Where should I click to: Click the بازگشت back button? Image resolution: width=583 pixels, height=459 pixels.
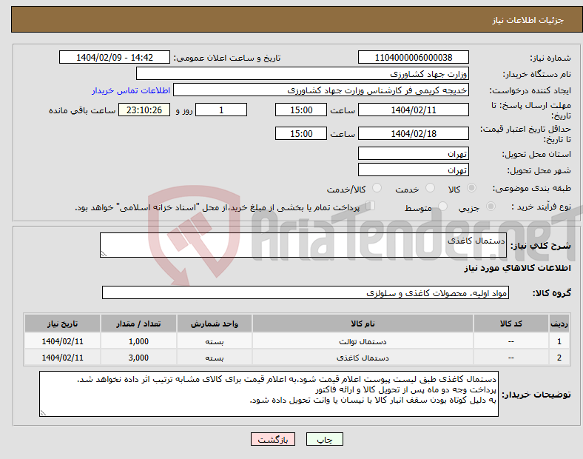[x=273, y=439]
